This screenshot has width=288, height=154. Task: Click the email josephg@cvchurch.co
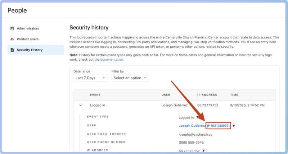tap(195, 135)
